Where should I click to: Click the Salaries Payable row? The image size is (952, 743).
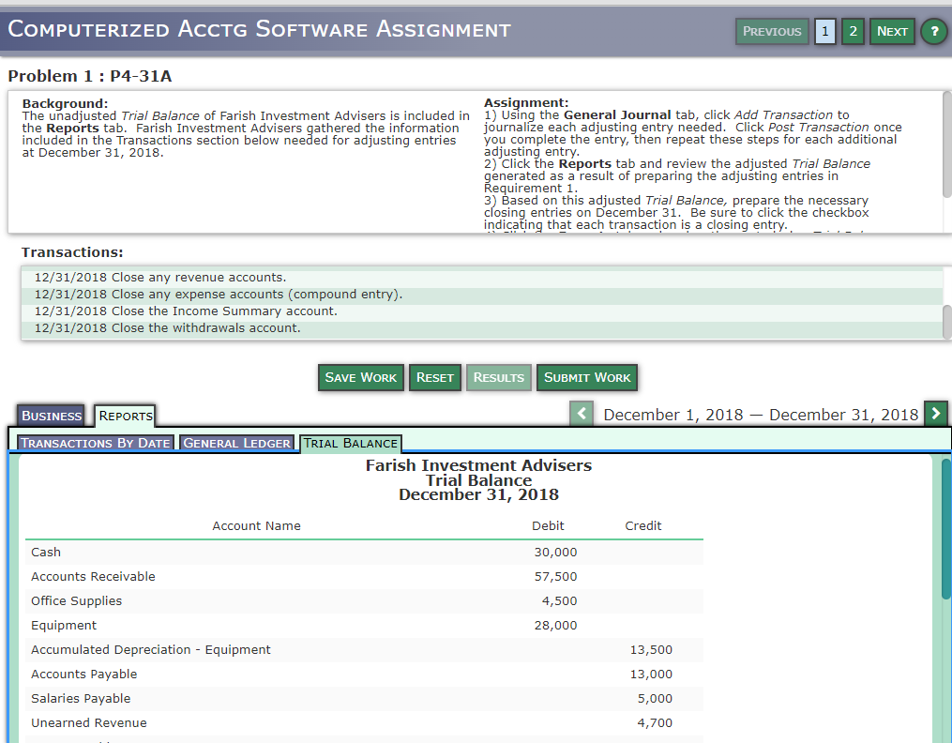(364, 699)
